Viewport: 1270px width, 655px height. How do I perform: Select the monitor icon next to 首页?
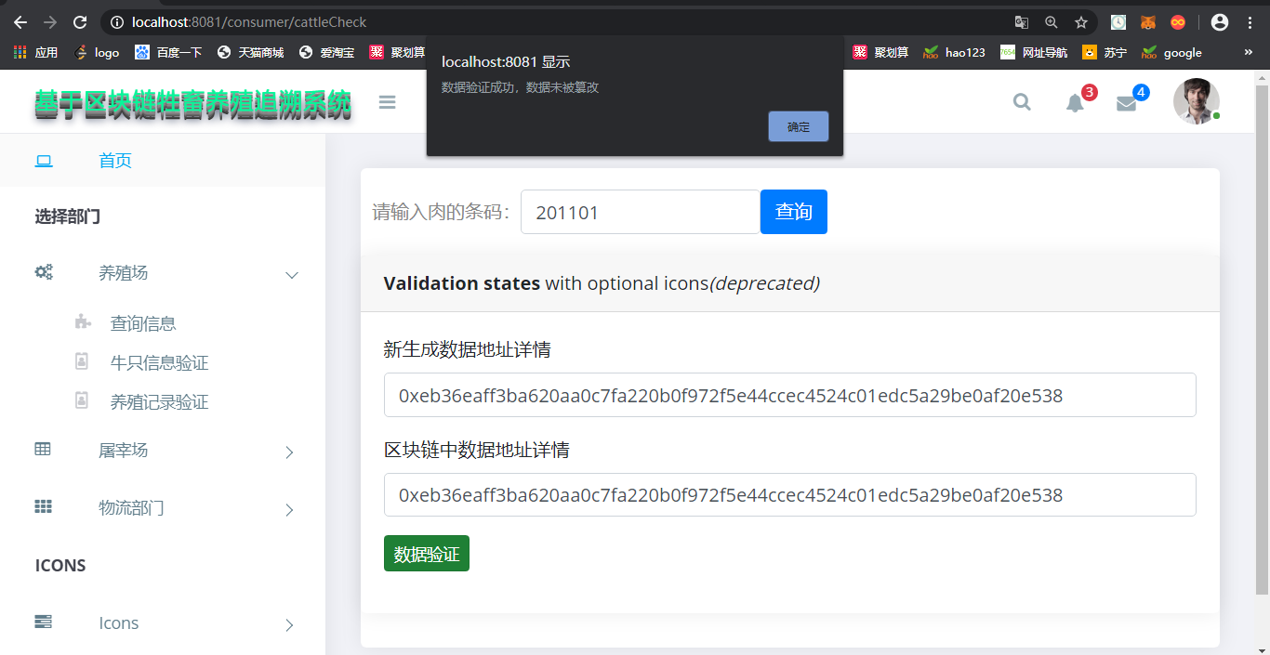click(x=44, y=160)
